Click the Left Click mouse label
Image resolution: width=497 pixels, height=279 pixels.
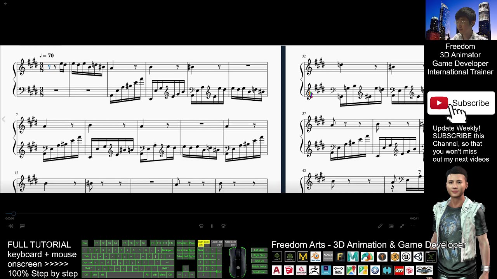(x=259, y=250)
